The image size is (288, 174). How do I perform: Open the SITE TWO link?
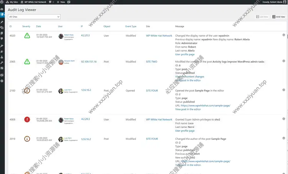click(151, 61)
